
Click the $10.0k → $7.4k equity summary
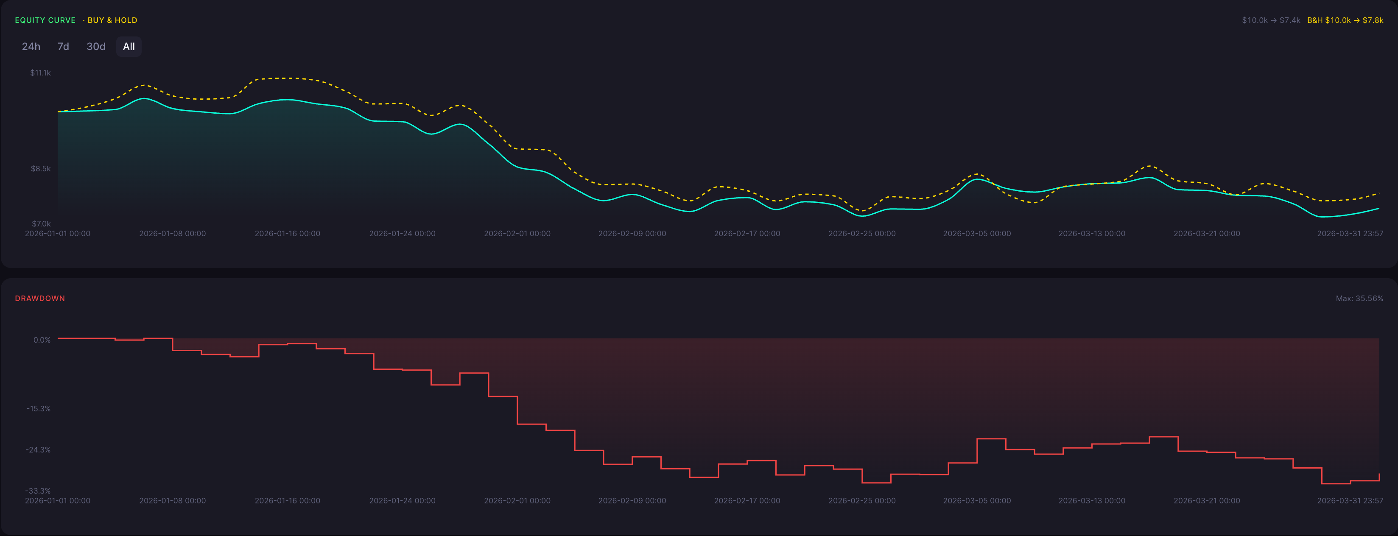[x=1271, y=20]
